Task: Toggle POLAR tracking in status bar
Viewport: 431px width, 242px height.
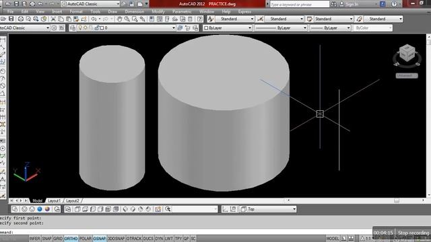Action: 86,239
